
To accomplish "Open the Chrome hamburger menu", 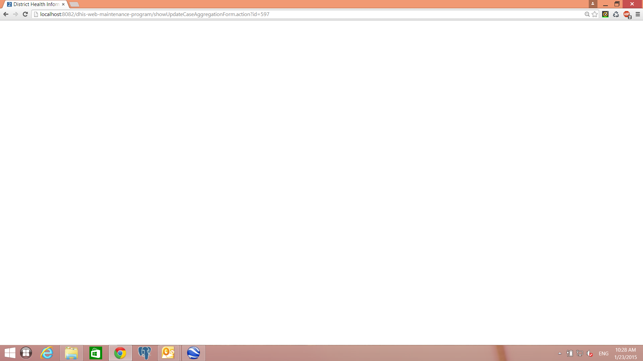I will click(638, 14).
